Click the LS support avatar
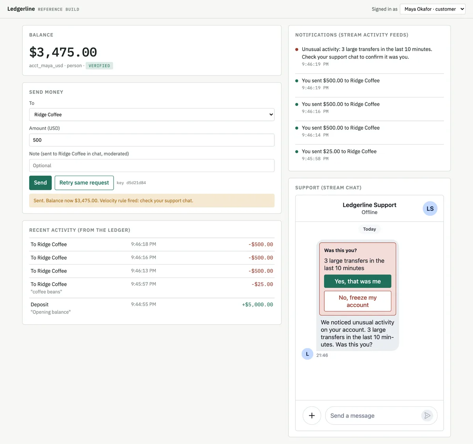The height and width of the screenshot is (444, 473). (x=430, y=209)
